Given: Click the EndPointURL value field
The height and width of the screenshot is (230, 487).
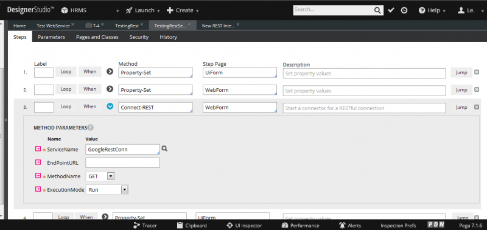Looking at the screenshot, I should pos(123,162).
